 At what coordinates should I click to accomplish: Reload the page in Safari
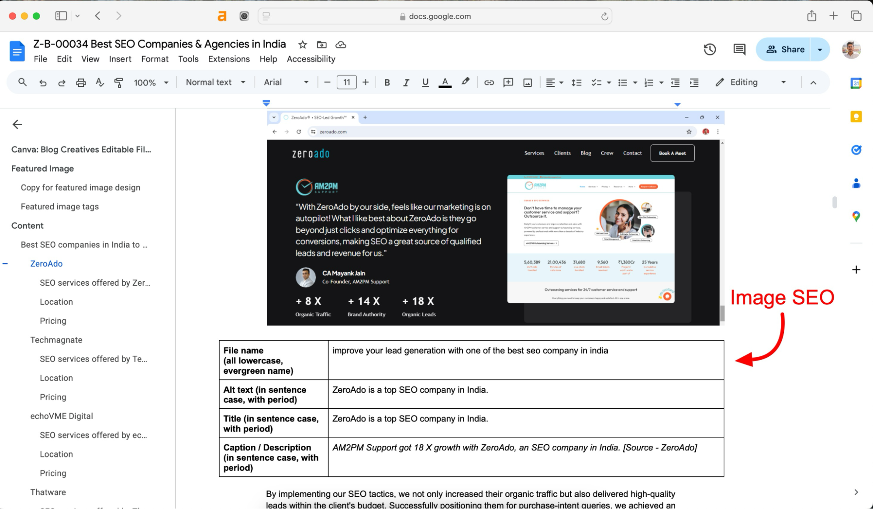(604, 16)
